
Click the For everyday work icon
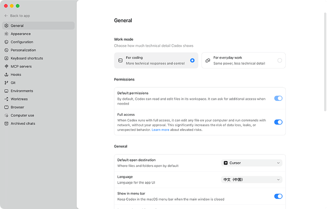click(x=208, y=61)
